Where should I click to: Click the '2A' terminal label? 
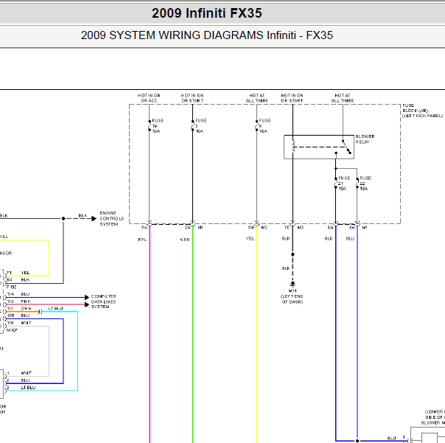[188, 228]
